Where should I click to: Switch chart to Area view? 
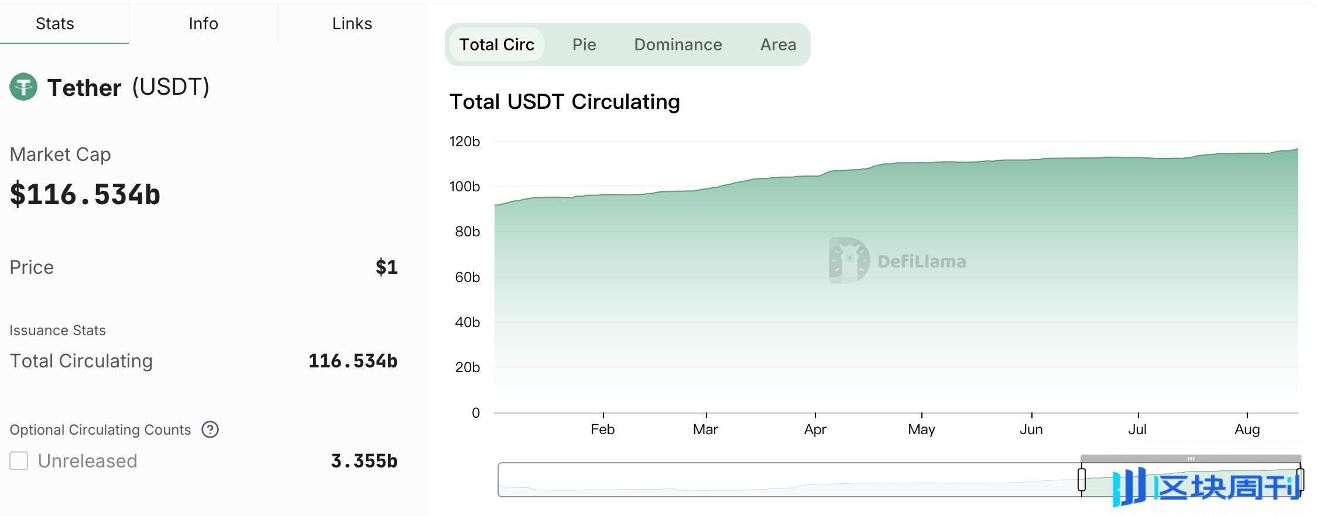coord(778,44)
